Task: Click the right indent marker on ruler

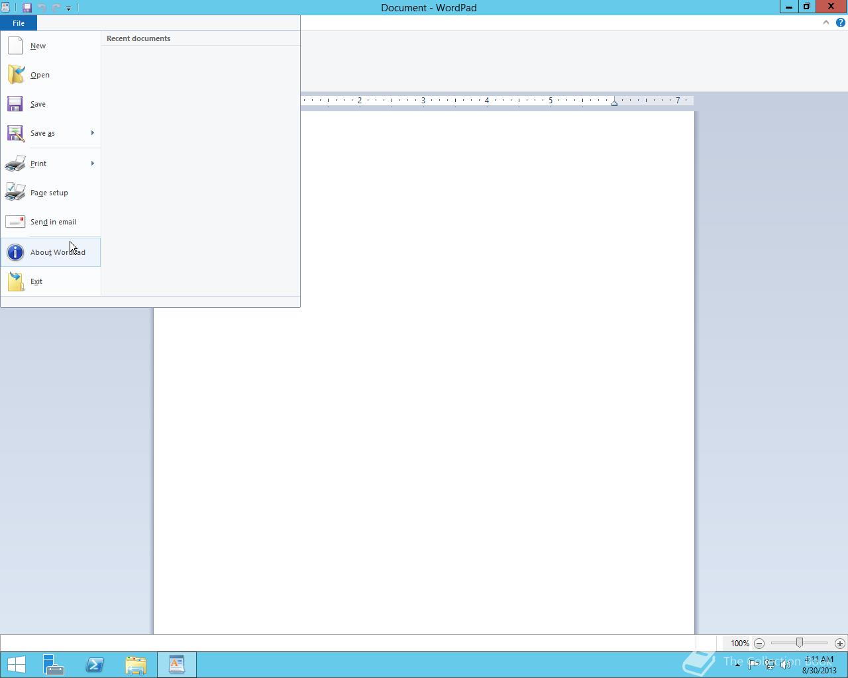Action: pyautogui.click(x=614, y=103)
